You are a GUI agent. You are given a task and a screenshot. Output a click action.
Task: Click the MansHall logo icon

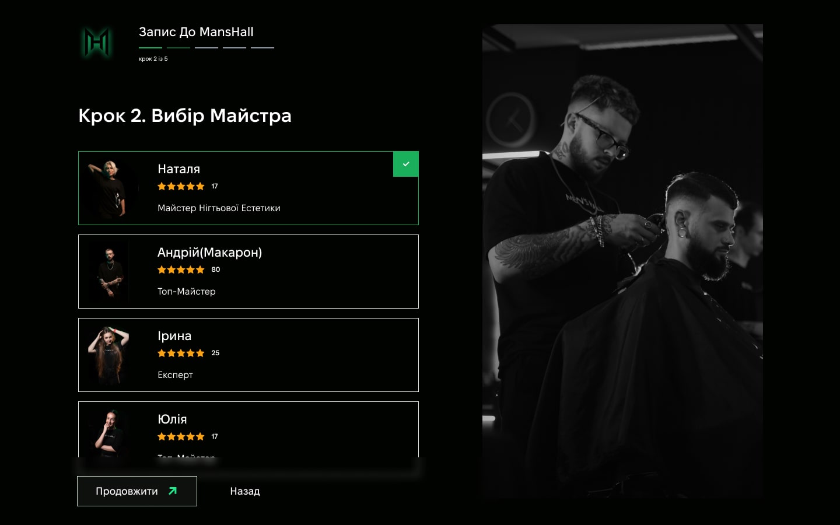pyautogui.click(x=96, y=43)
